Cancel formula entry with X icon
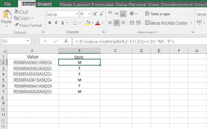The width and height of the screenshot is (207, 129). (x=45, y=41)
